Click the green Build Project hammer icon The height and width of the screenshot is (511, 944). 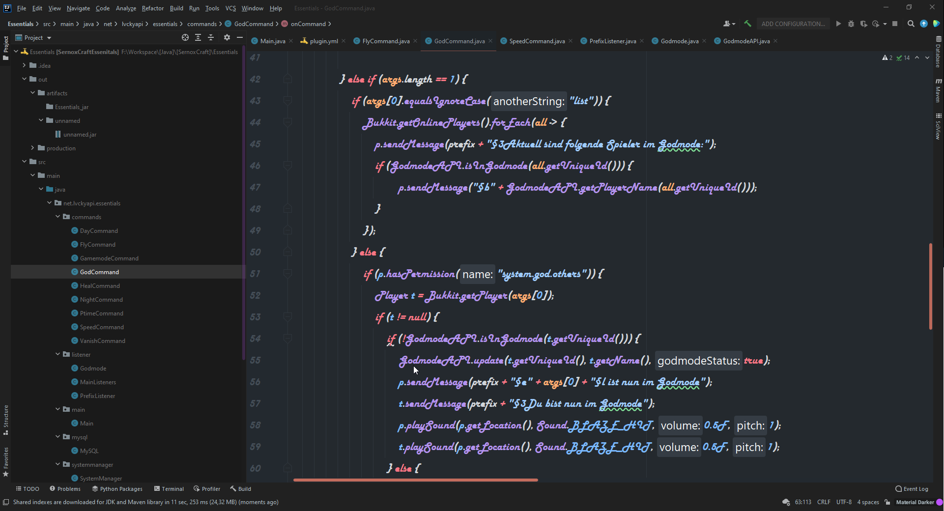coord(747,24)
